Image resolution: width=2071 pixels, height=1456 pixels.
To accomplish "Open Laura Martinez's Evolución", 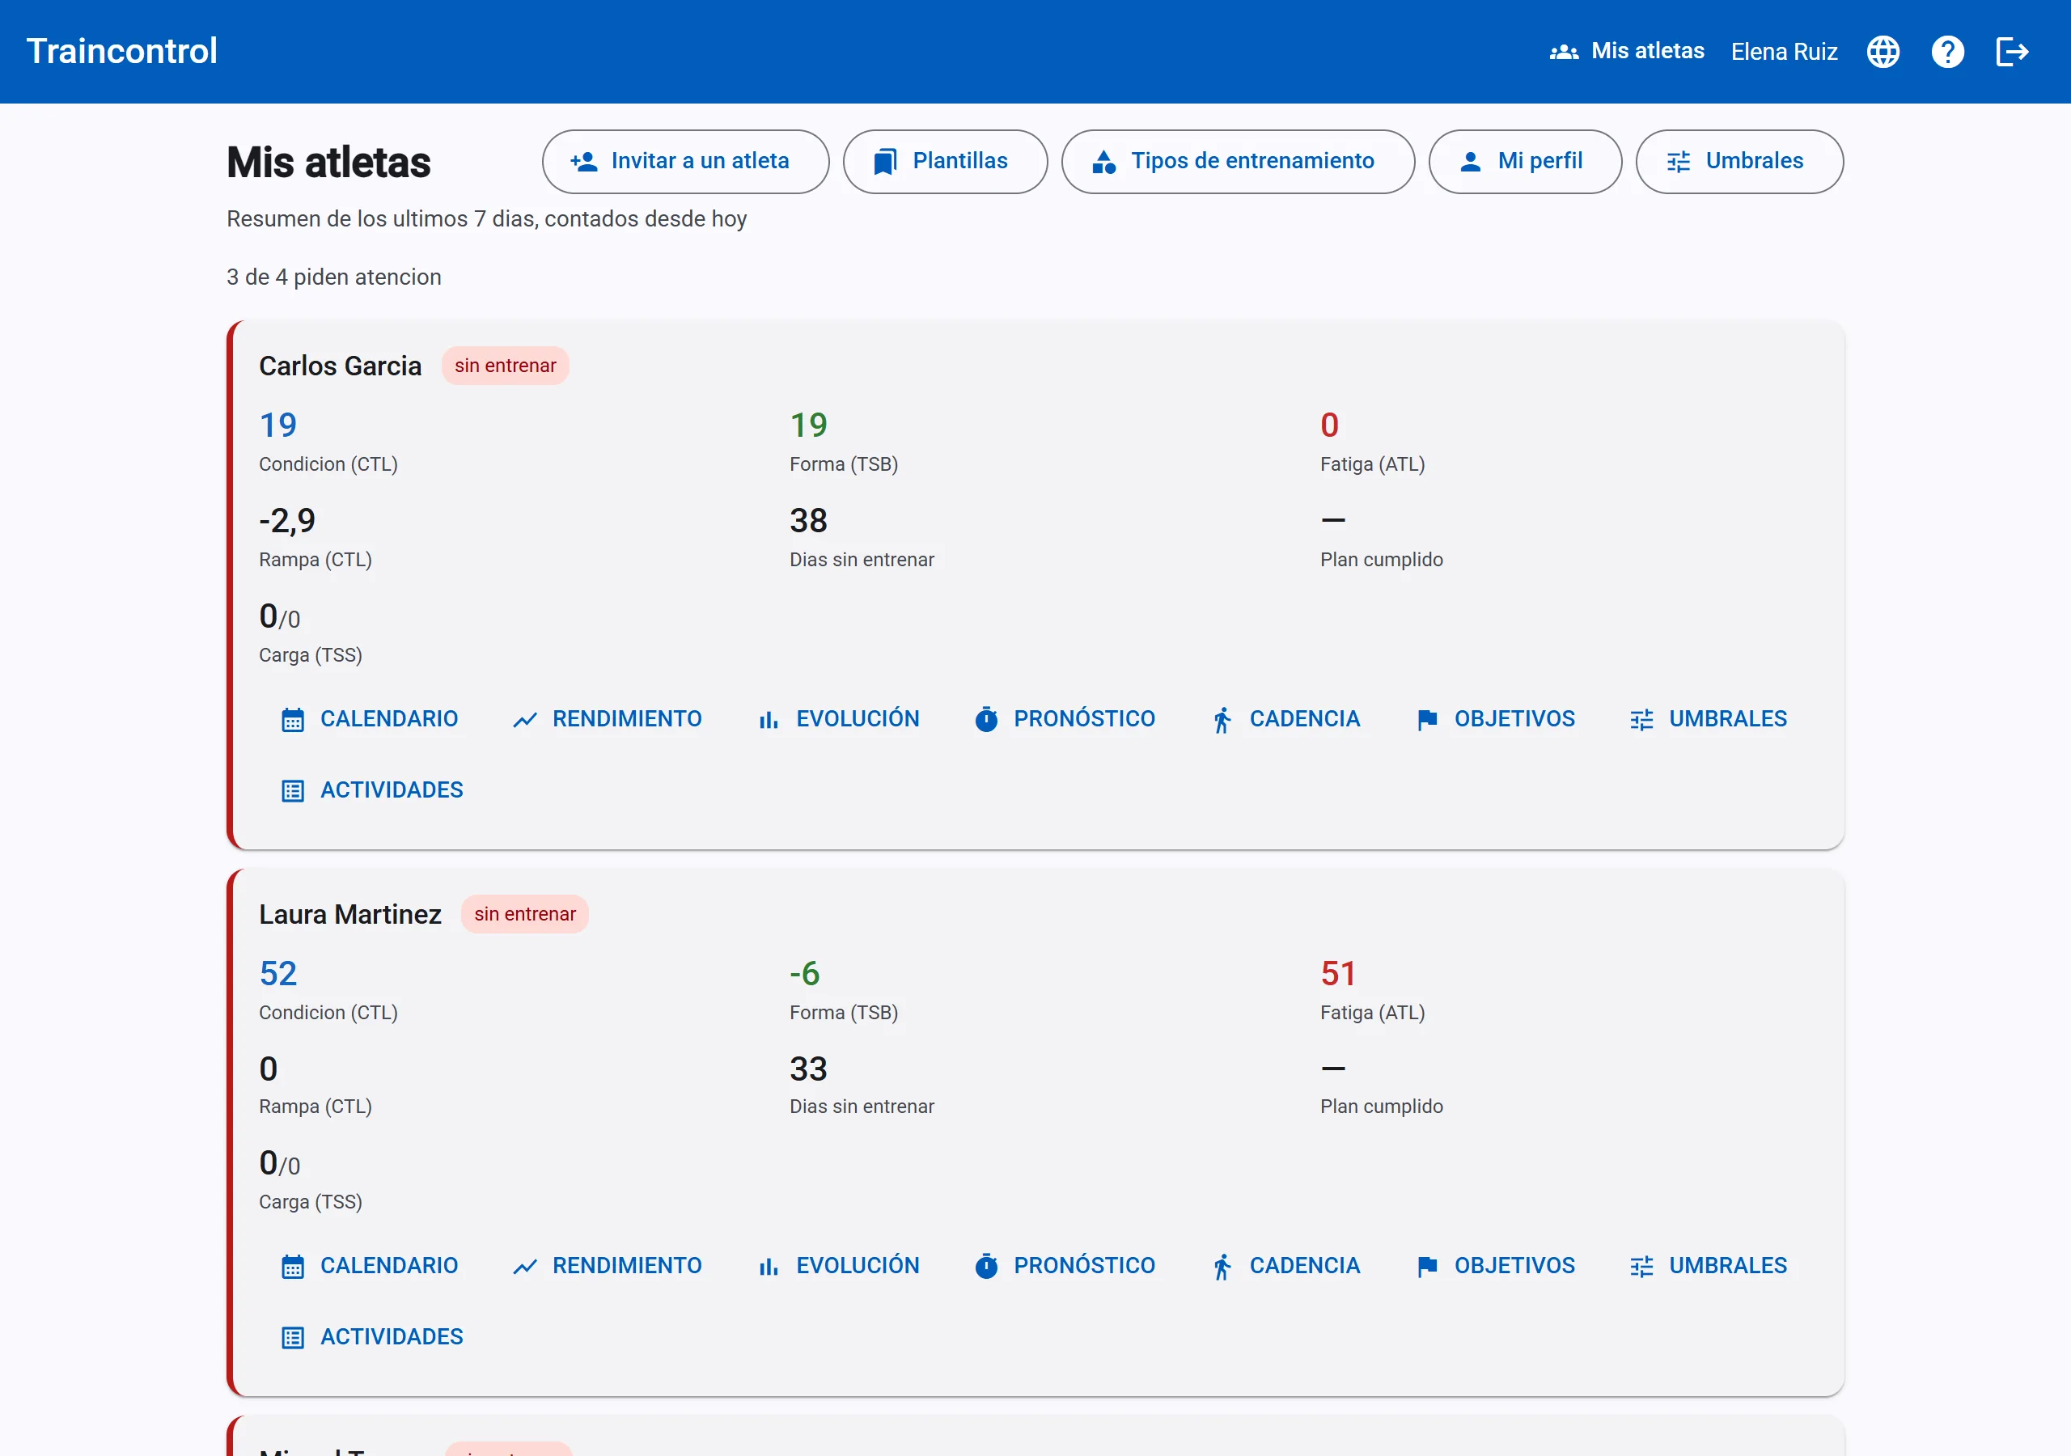I will 839,1266.
